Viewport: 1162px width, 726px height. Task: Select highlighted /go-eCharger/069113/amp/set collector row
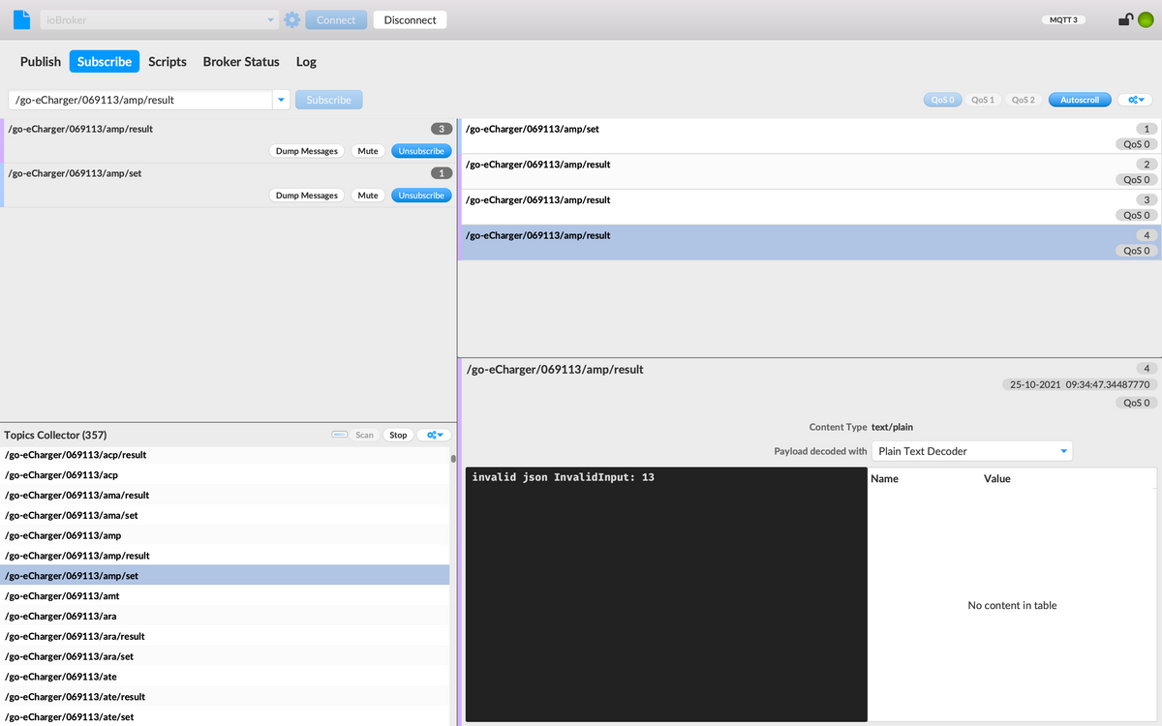pos(225,576)
